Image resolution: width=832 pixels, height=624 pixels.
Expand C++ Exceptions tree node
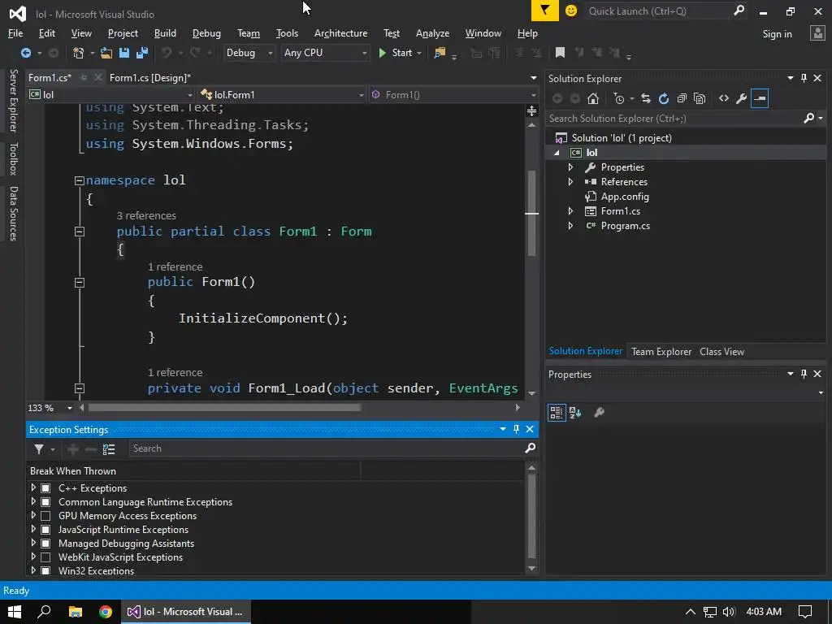pyautogui.click(x=33, y=487)
